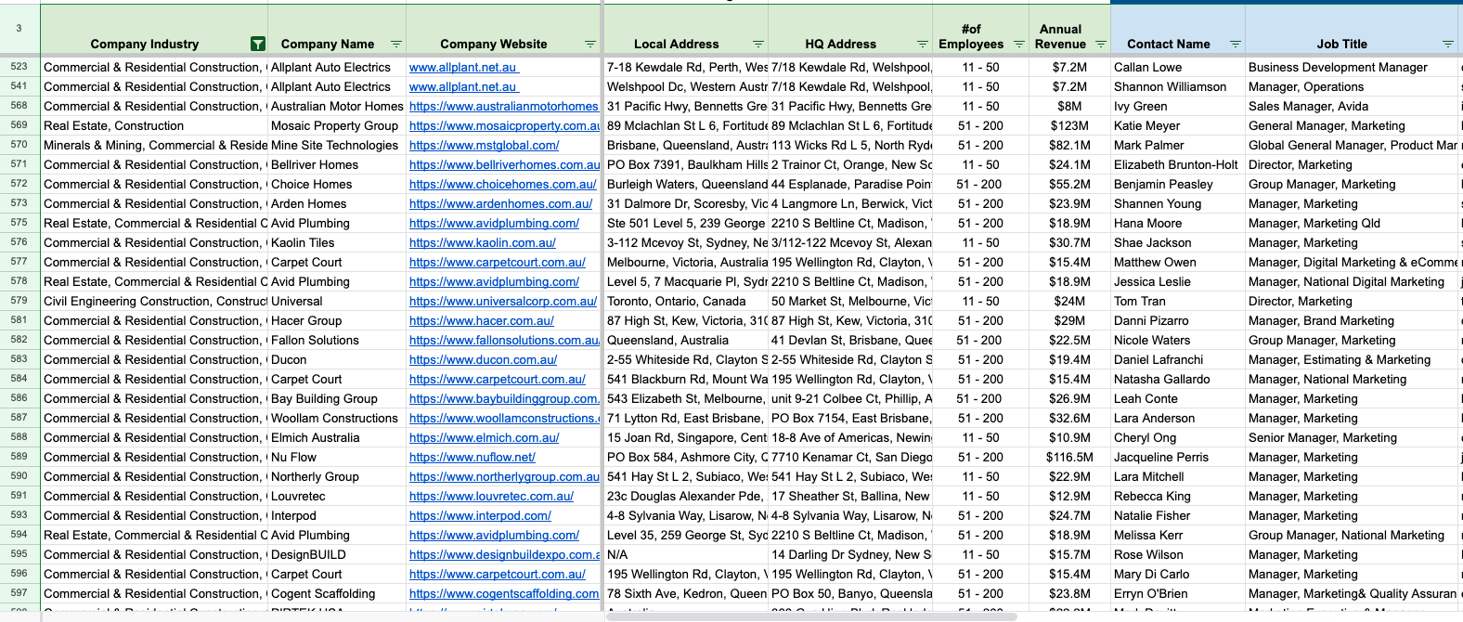The height and width of the screenshot is (622, 1463).
Task: Click the Sales Manager, Avida cell
Action: tap(1353, 106)
